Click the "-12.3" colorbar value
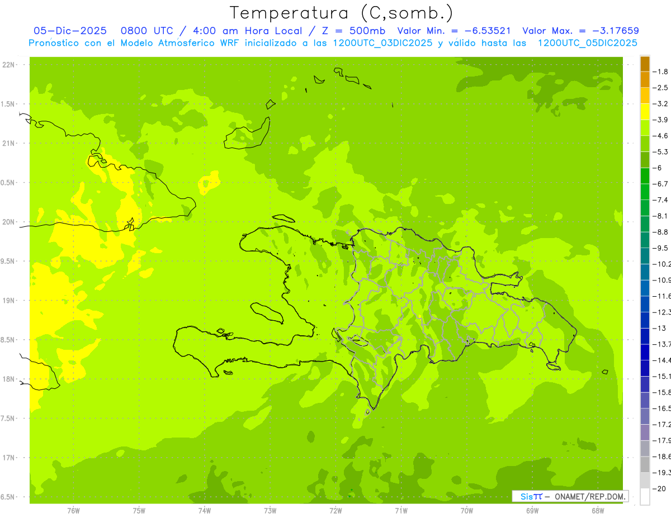 click(662, 312)
